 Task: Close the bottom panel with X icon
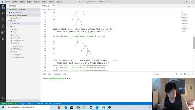[193, 74]
